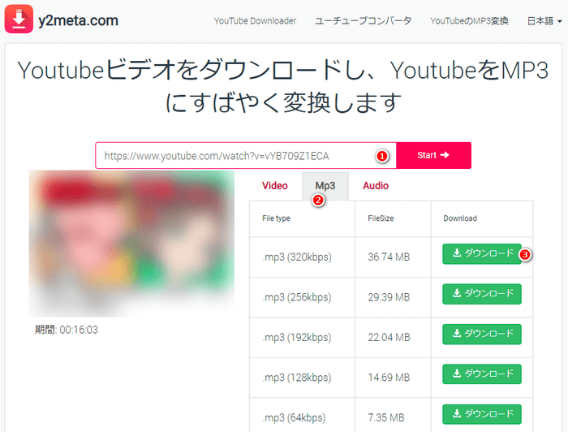Click the YouTube URL input field

click(x=246, y=155)
